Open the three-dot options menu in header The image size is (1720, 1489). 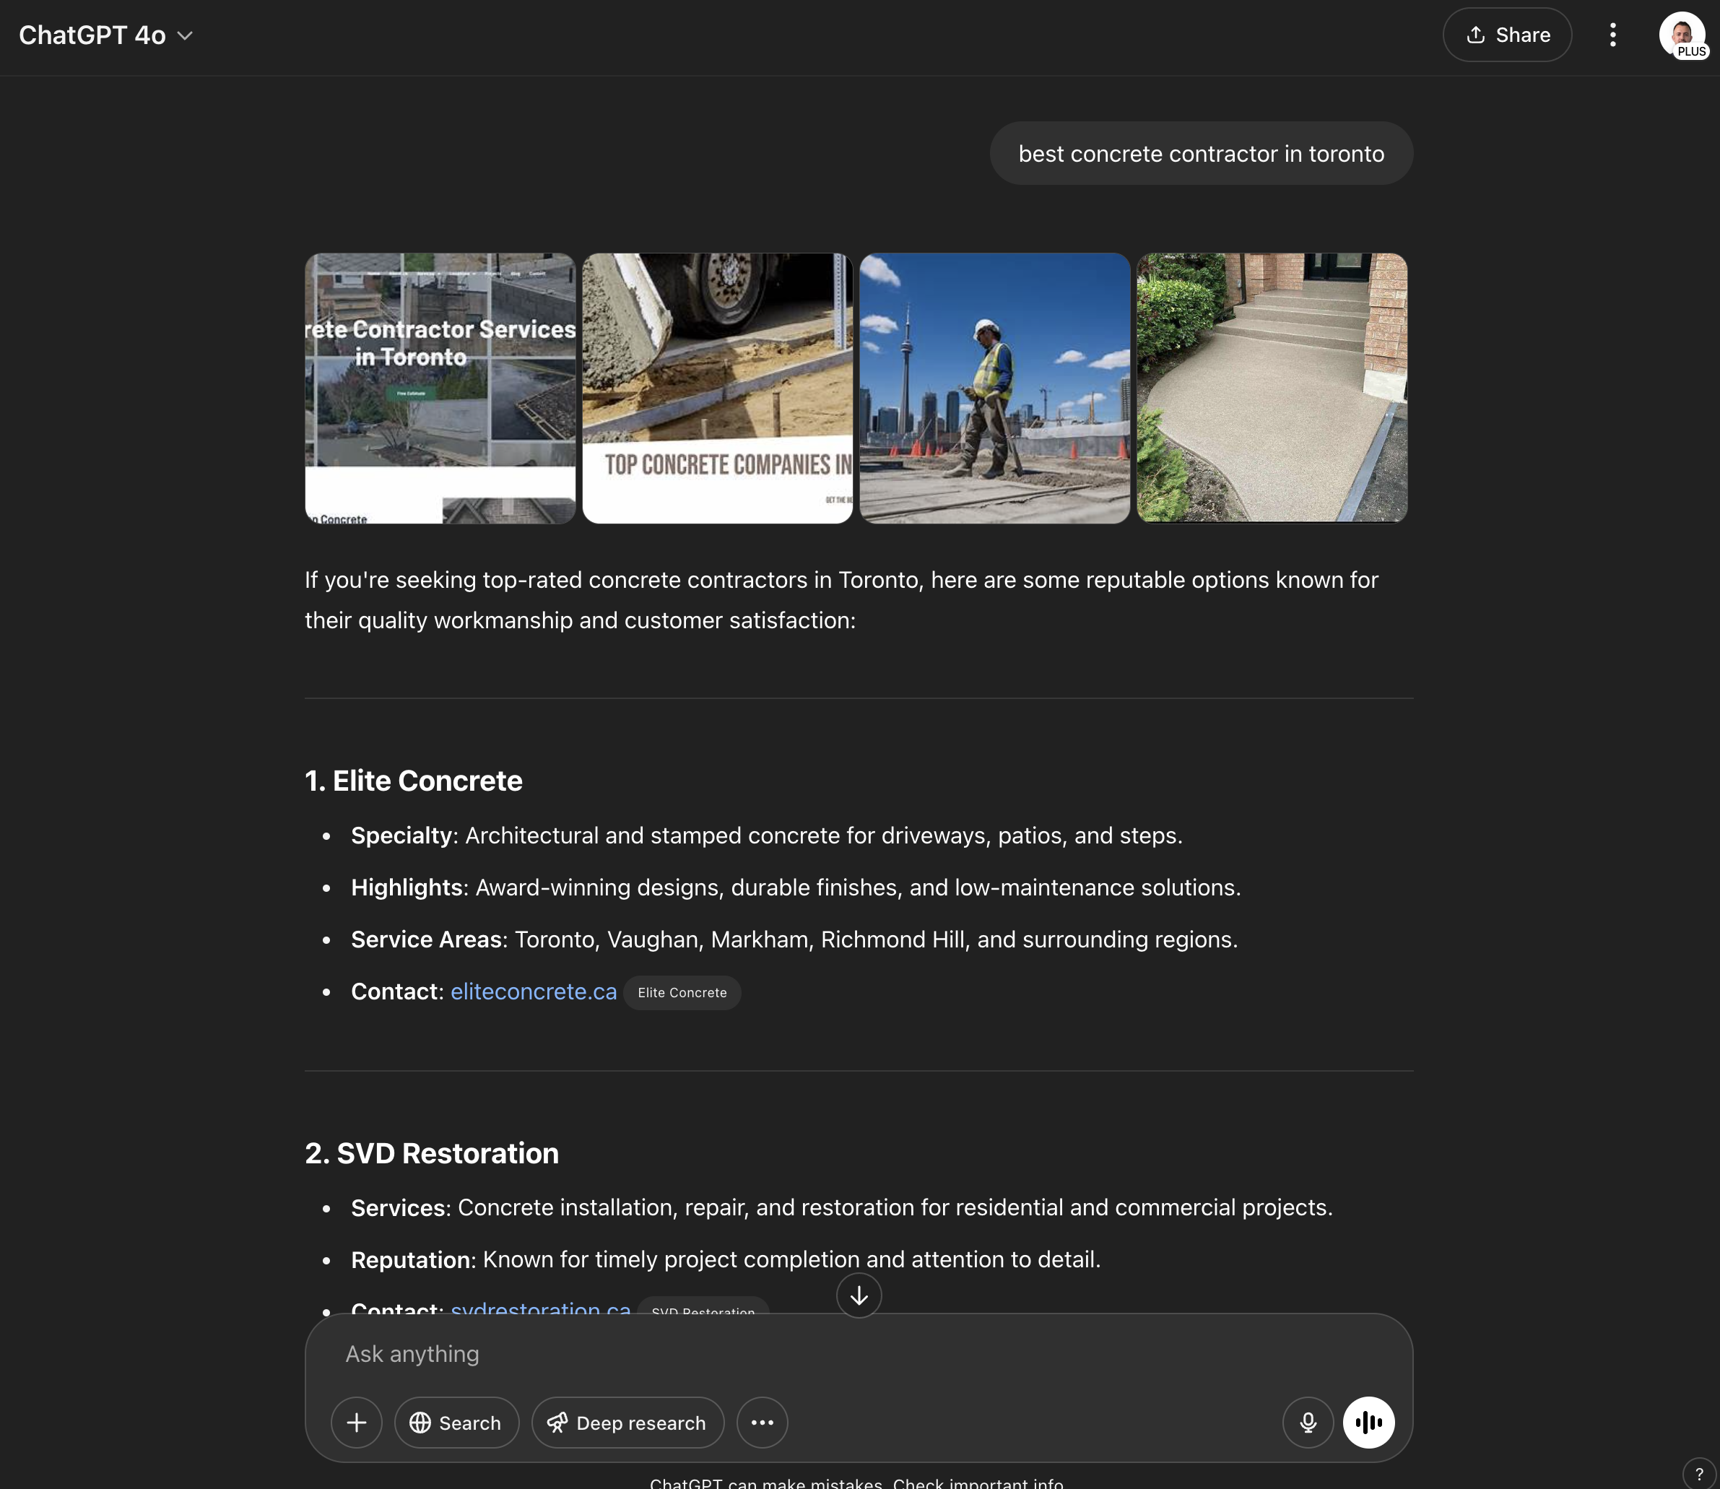pos(1612,35)
